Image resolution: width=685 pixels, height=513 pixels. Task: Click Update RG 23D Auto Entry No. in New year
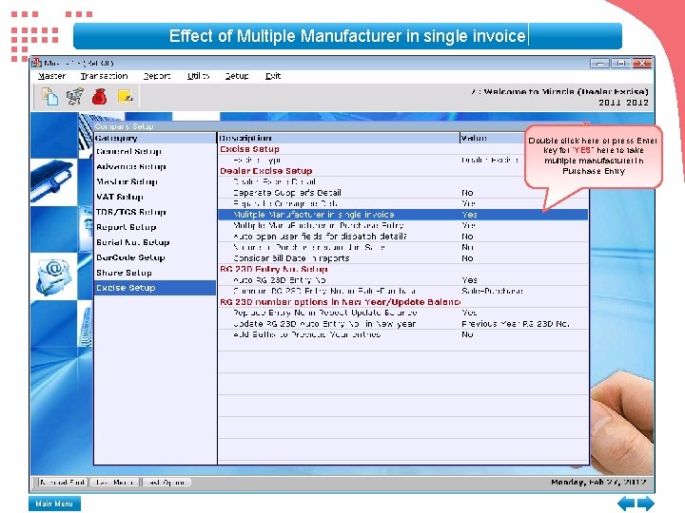[402, 324]
